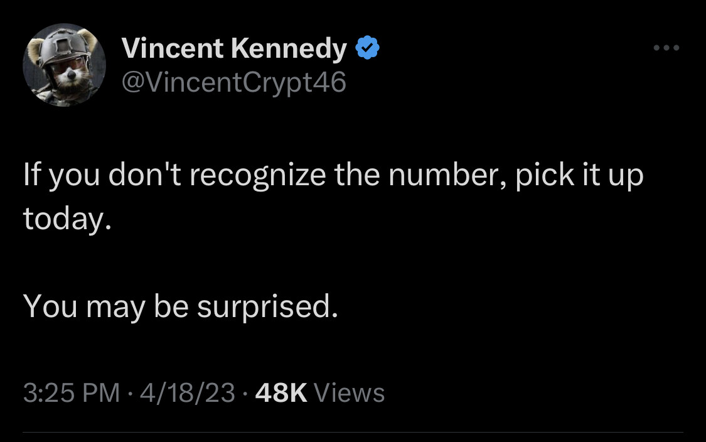
Task: Click the blue verified checkmark badge
Action: pyautogui.click(x=367, y=48)
